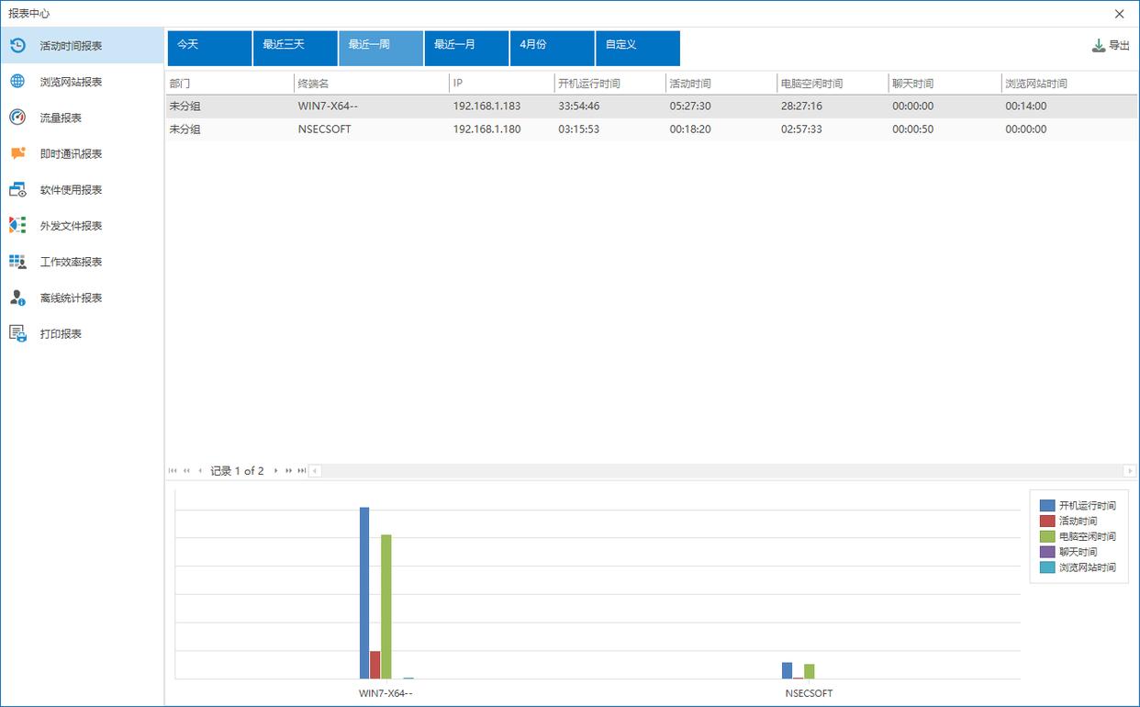The image size is (1140, 707).
Task: Click the instant messaging report chat icon
Action: pos(17,153)
